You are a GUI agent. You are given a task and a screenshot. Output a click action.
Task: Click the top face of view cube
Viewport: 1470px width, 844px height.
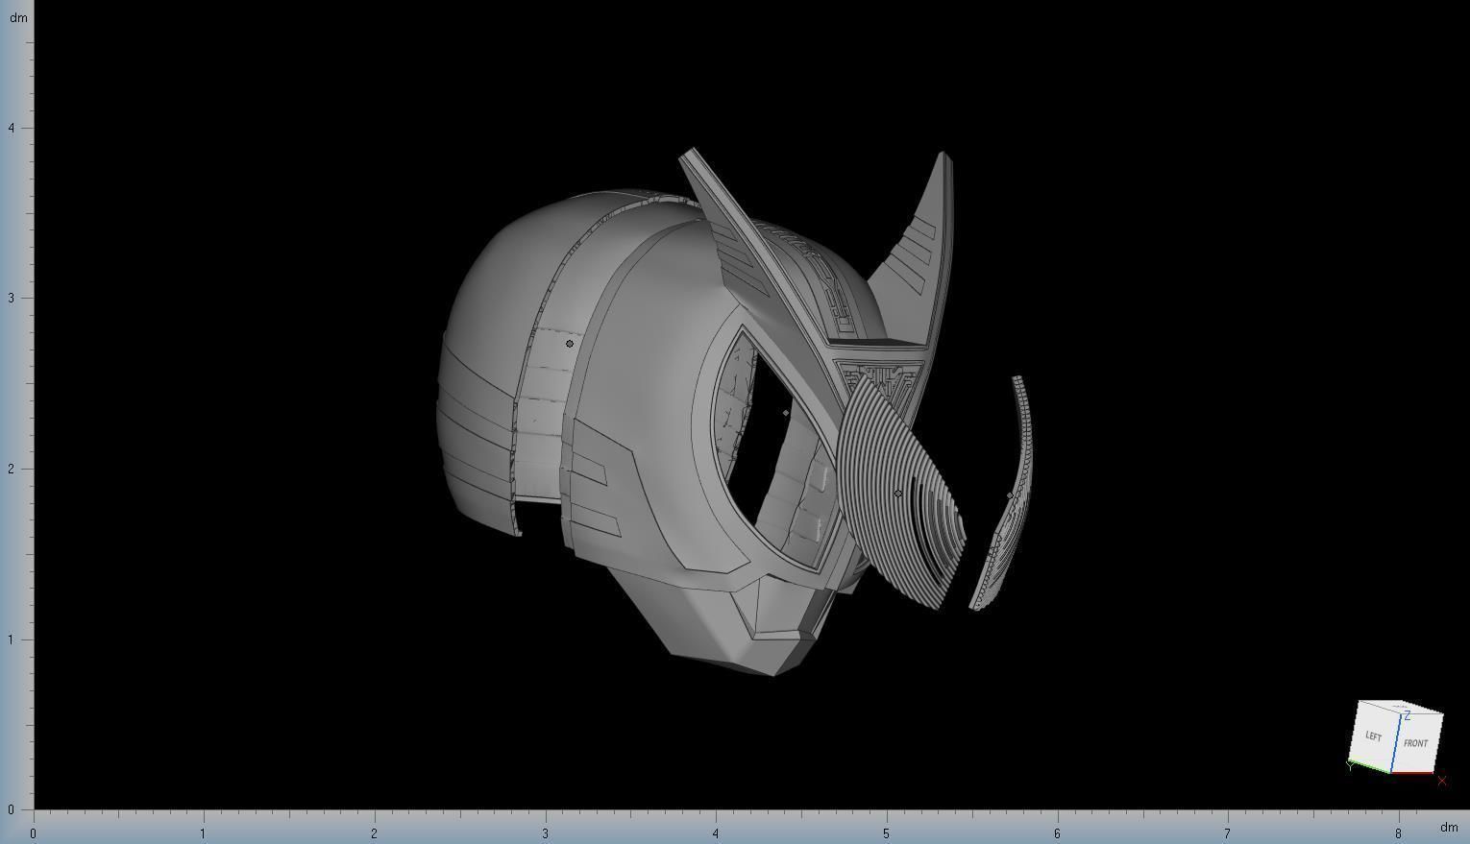pyautogui.click(x=1401, y=708)
